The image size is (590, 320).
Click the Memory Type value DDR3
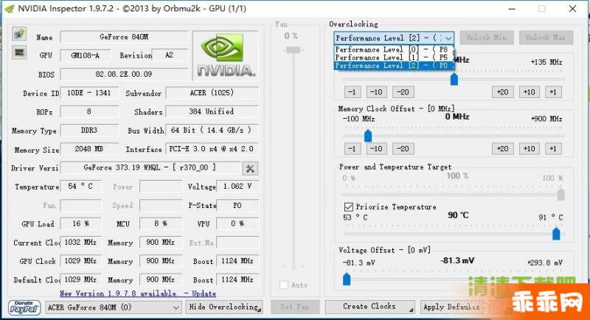tap(89, 130)
